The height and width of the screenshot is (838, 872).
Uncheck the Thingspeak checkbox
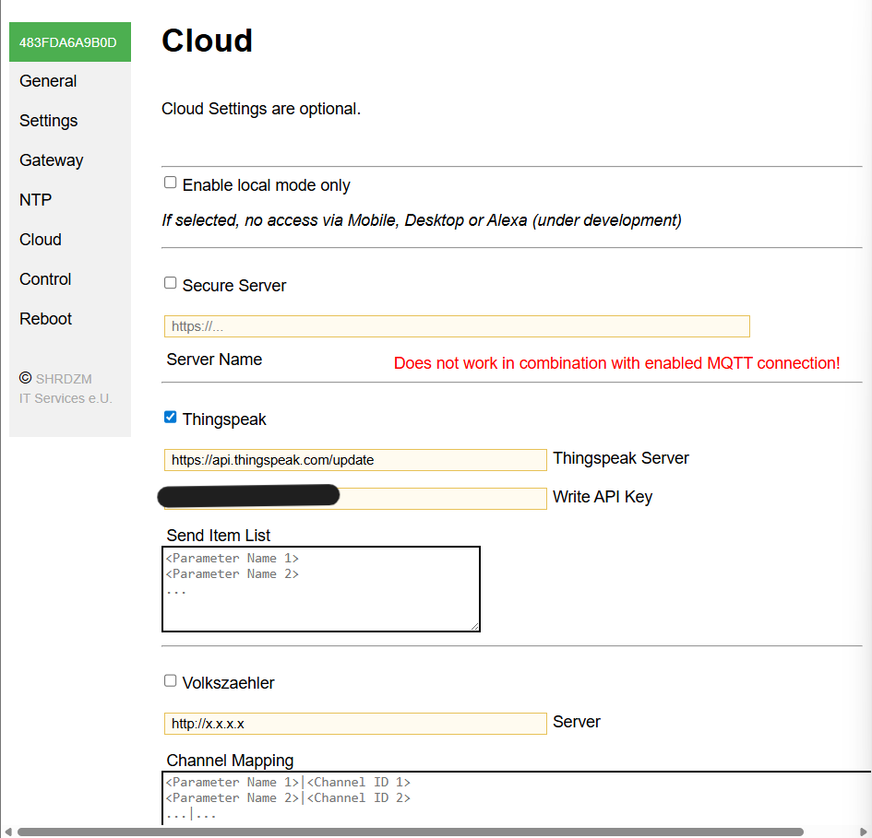pyautogui.click(x=171, y=417)
